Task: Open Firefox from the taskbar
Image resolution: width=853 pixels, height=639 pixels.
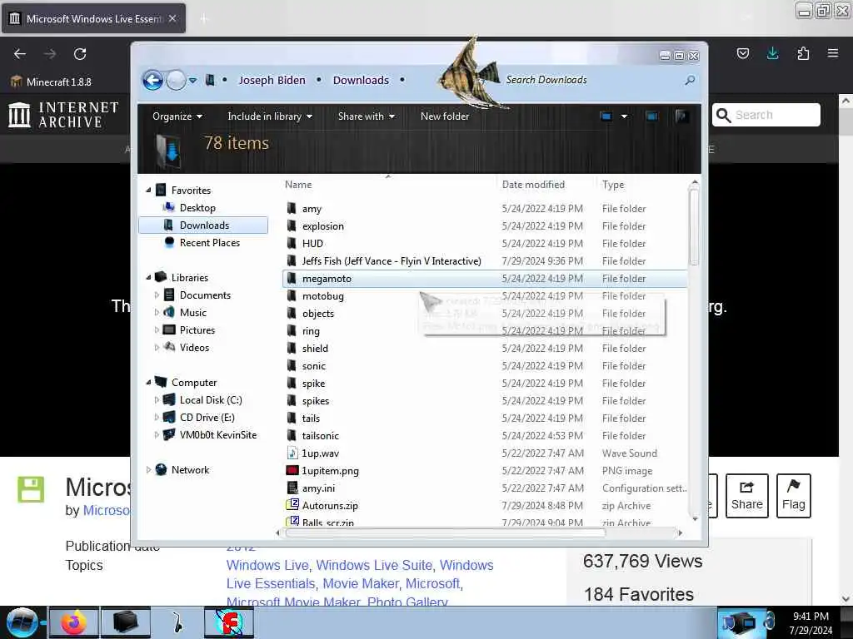Action: click(x=73, y=622)
